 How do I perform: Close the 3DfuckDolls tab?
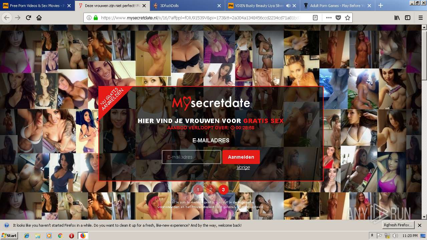(x=219, y=6)
